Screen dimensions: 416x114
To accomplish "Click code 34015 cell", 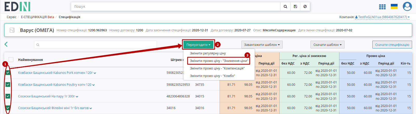I will [x=200, y=96].
